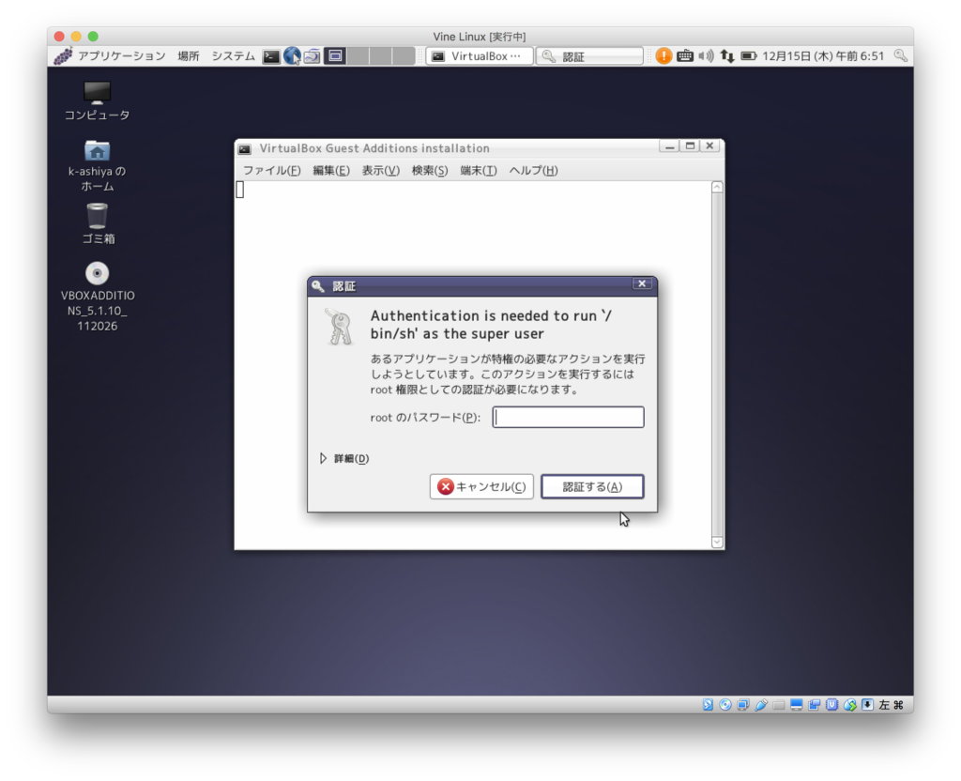Open the mail client panel icon
Screen dimensions: 961x781
click(312, 56)
